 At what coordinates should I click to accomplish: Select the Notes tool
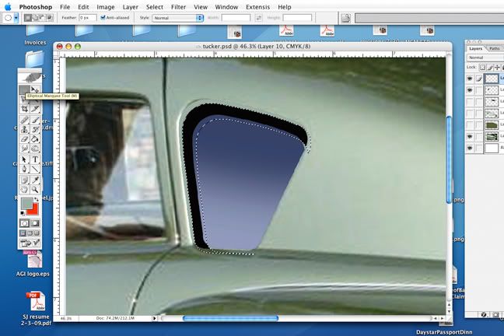24,180
